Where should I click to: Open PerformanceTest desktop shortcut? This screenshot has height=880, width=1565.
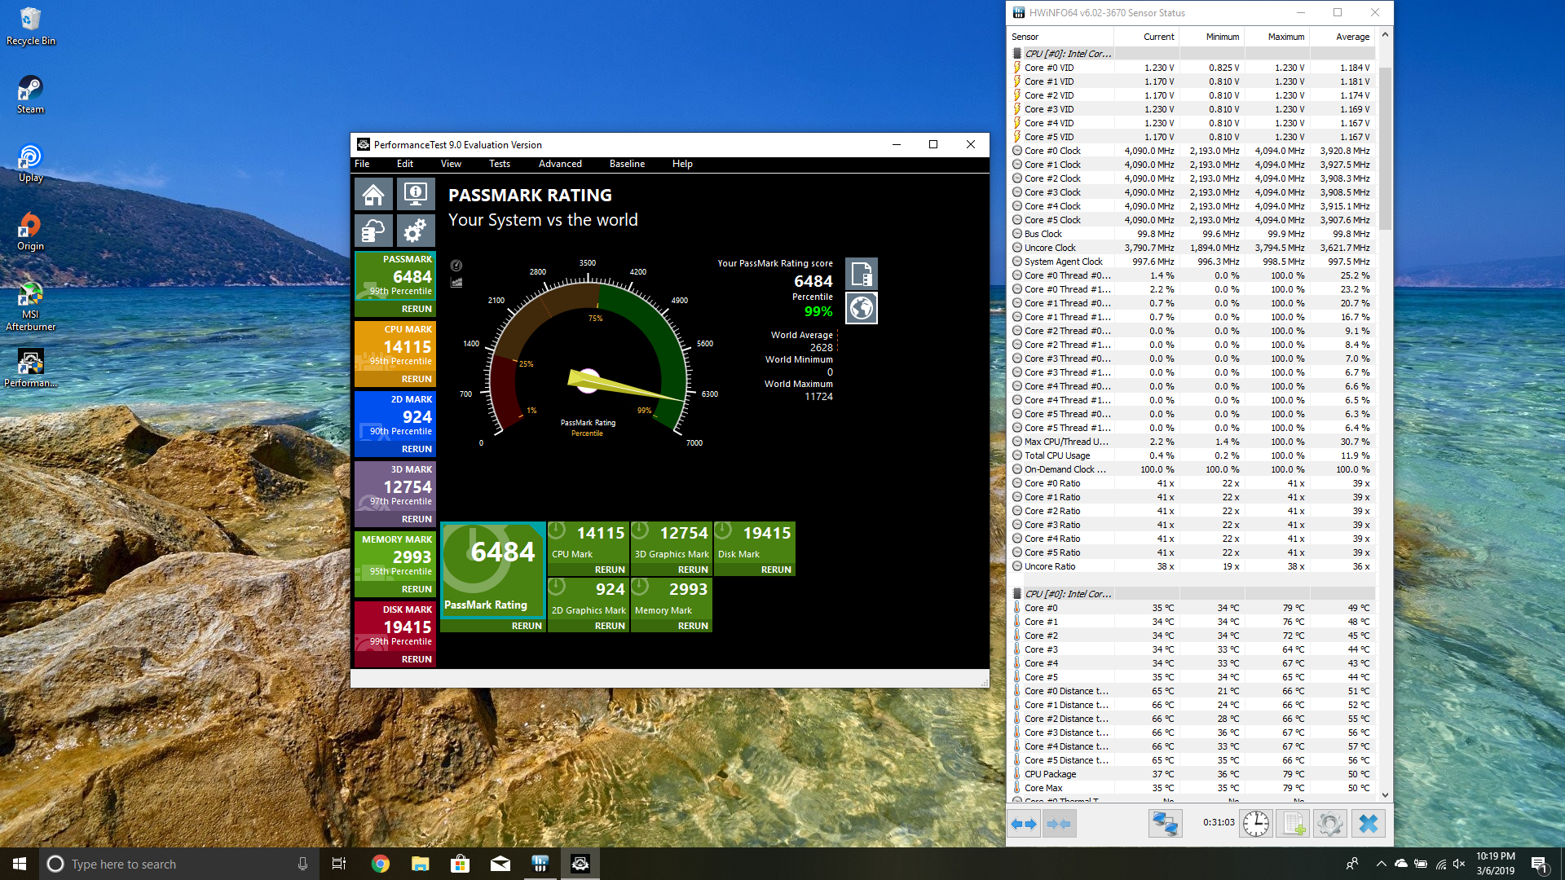tap(30, 368)
